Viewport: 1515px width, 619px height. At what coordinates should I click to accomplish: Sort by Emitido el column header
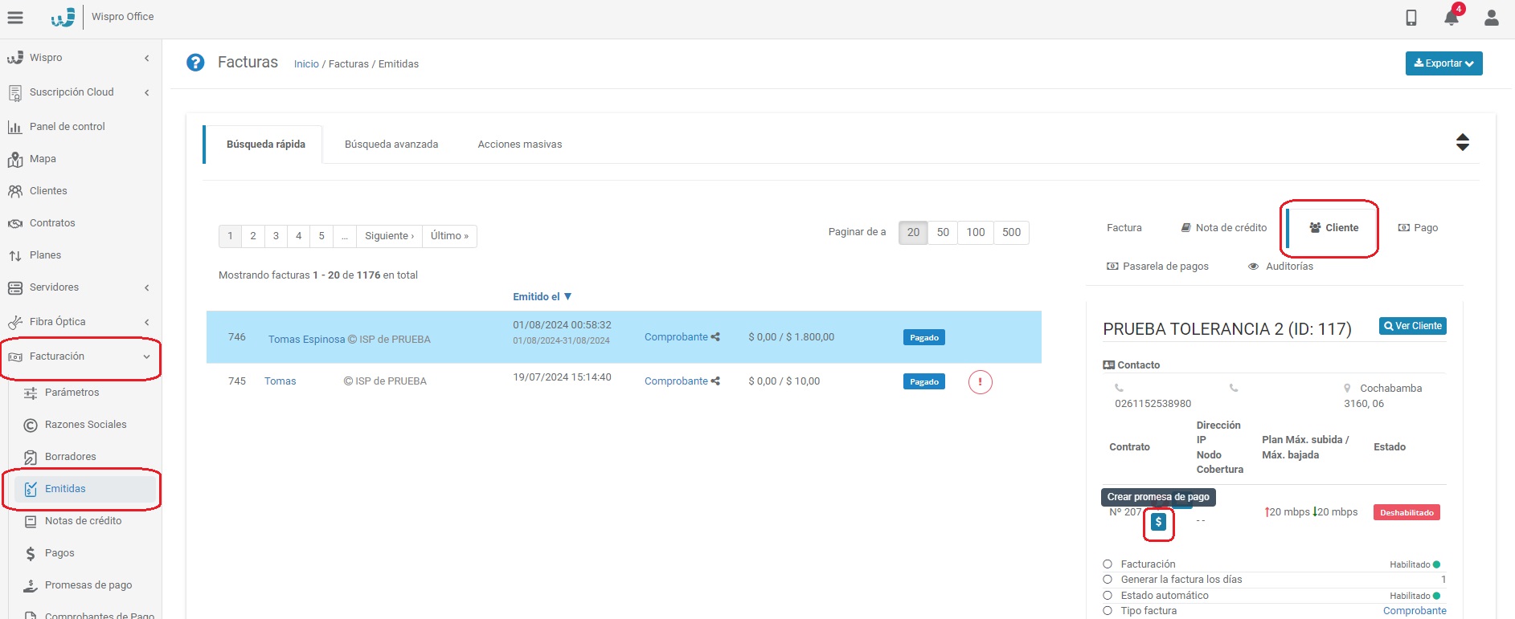543,297
